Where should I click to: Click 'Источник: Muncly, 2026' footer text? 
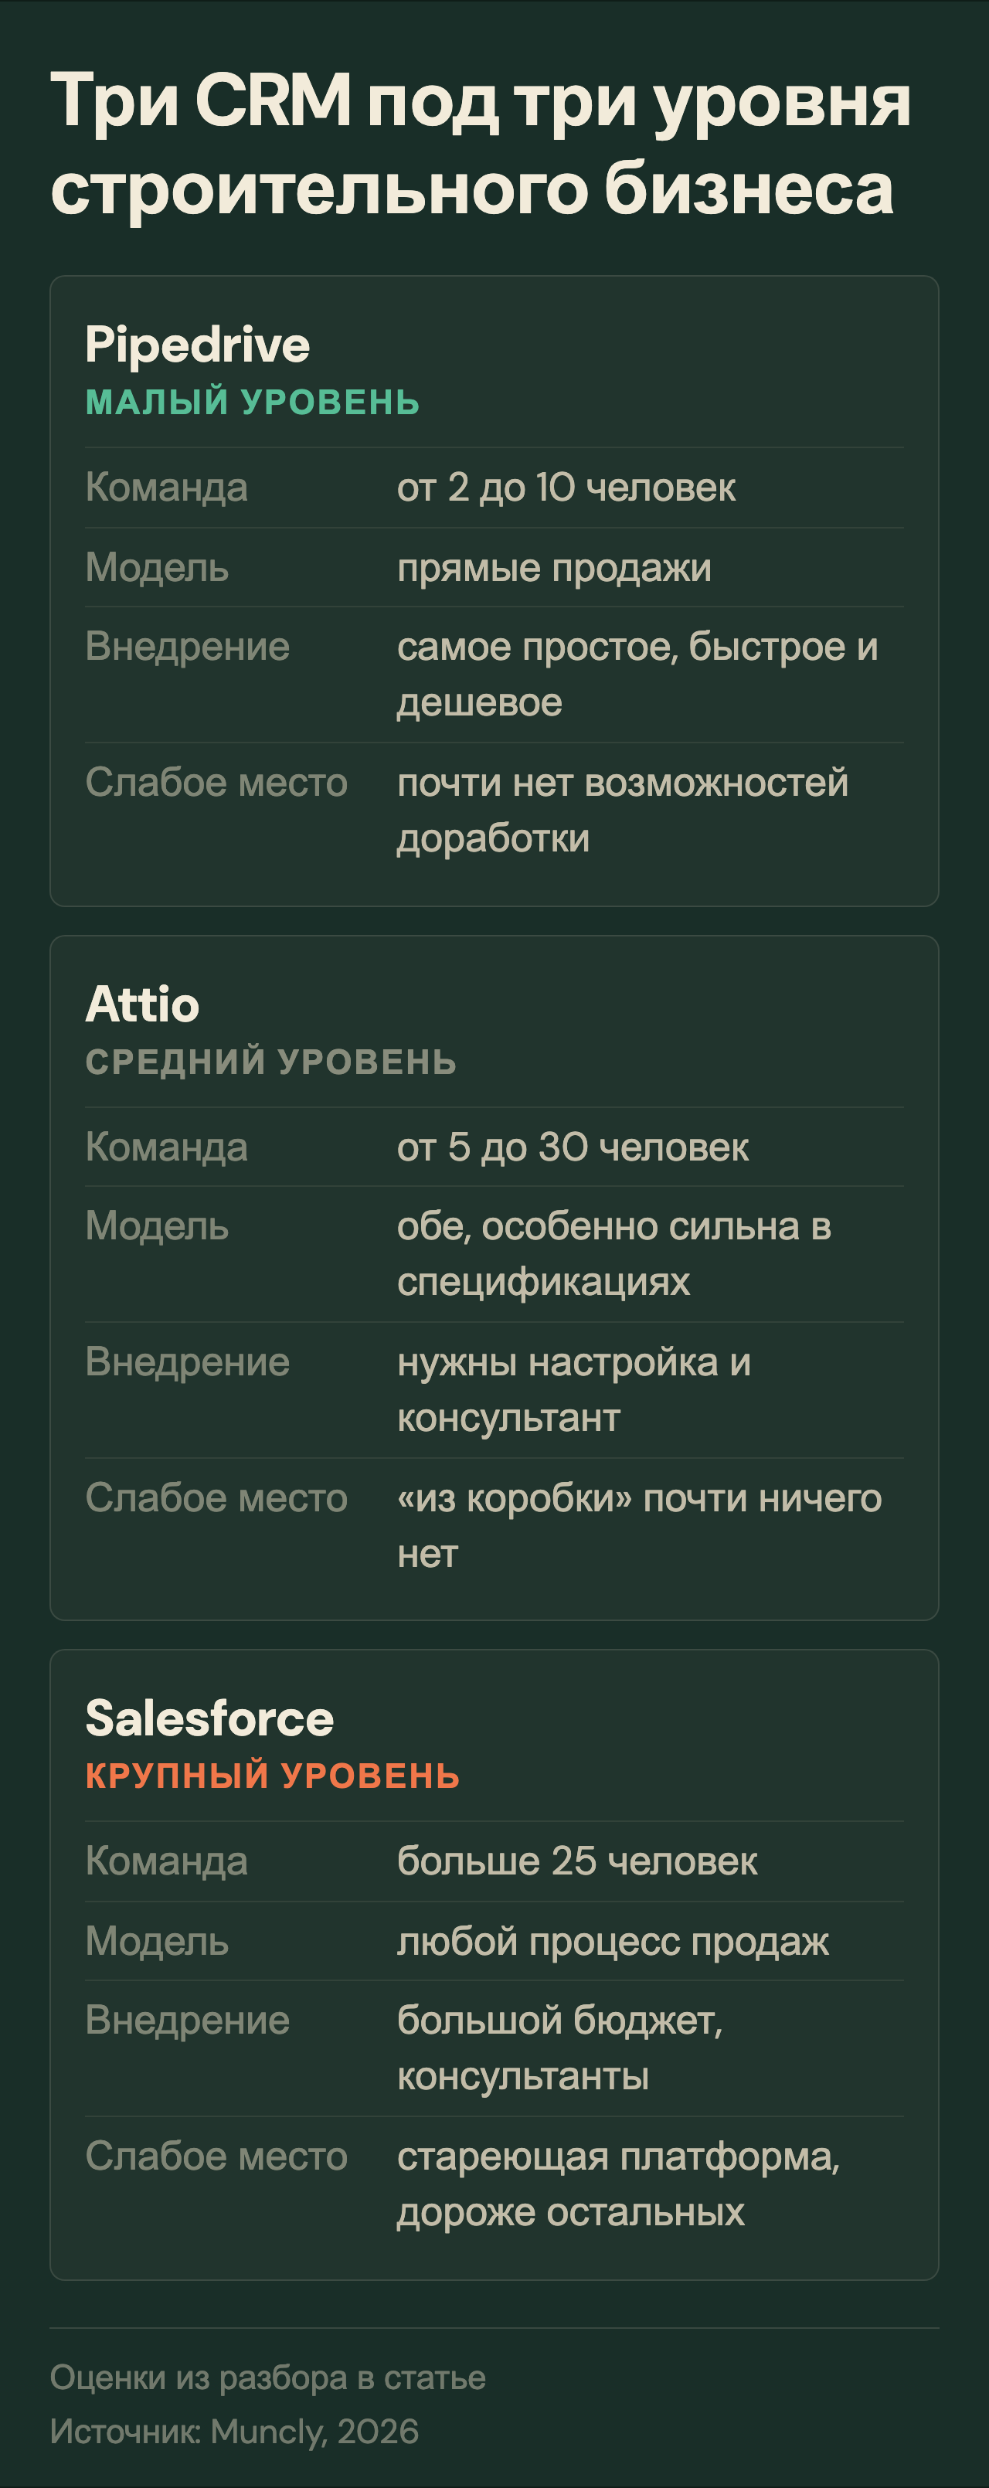click(x=233, y=2431)
